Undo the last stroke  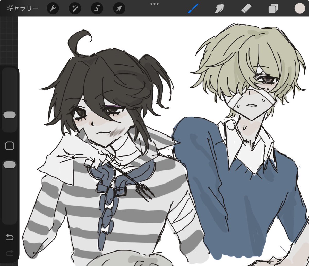[10, 237]
